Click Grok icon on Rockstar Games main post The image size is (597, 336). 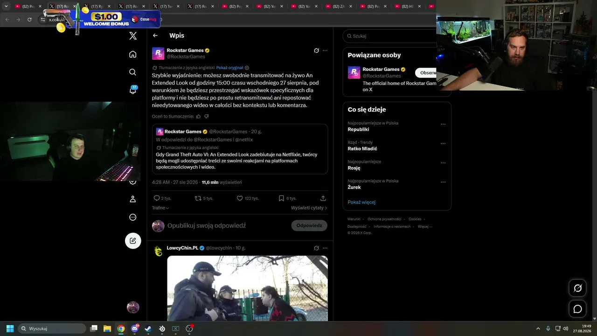click(316, 50)
